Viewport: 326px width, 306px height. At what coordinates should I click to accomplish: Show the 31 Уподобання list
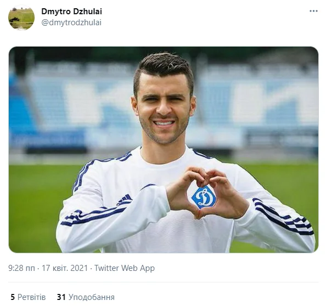[x=86, y=297]
